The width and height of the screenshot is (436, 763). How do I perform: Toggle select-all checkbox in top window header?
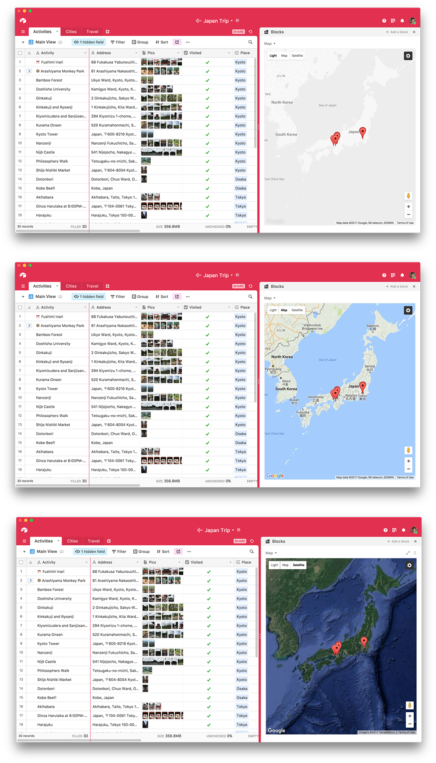coord(20,53)
